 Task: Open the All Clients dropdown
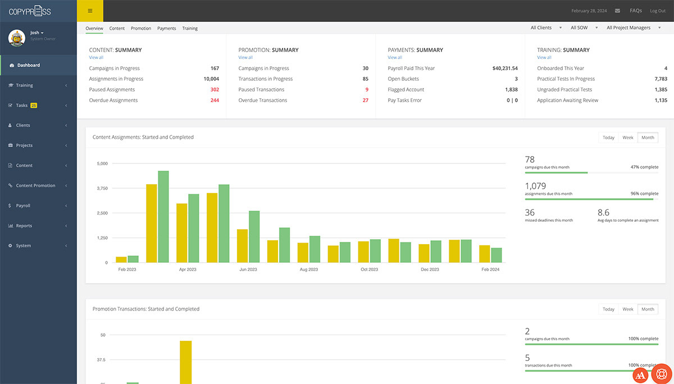(x=546, y=28)
